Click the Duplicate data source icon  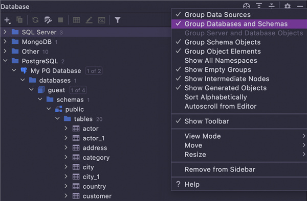pyautogui.click(x=19, y=20)
